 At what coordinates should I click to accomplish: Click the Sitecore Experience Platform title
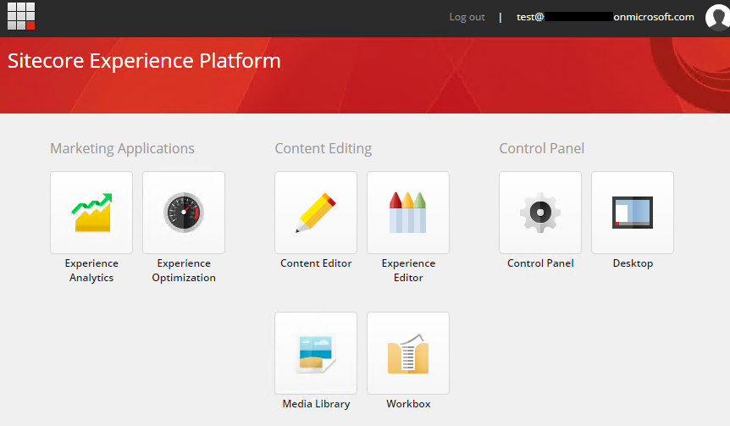144,61
